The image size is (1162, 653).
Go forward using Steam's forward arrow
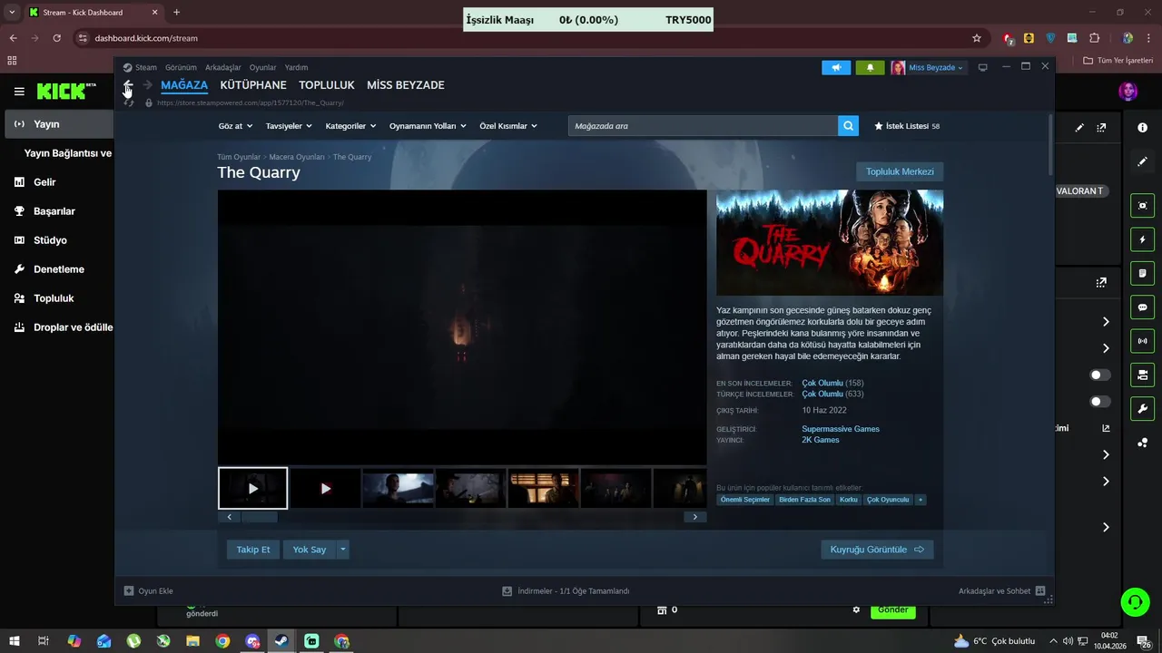pyautogui.click(x=147, y=85)
